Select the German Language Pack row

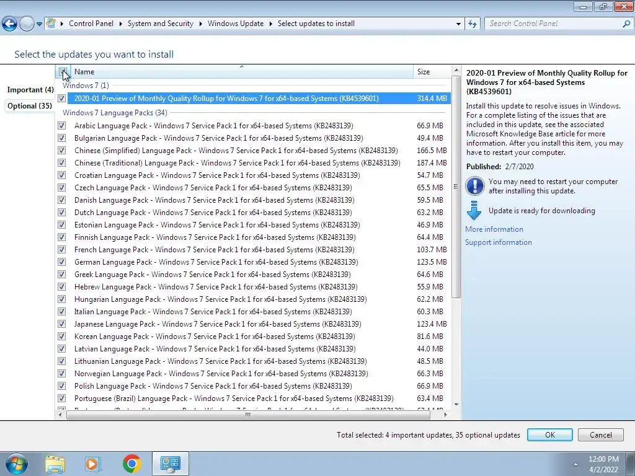254,262
